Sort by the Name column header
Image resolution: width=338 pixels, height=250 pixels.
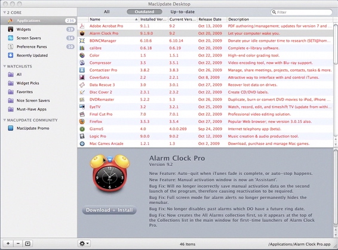point(113,19)
